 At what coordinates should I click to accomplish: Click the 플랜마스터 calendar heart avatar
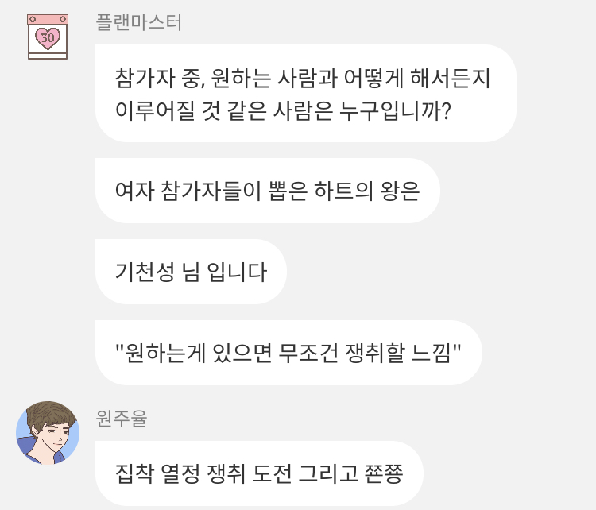click(x=48, y=37)
